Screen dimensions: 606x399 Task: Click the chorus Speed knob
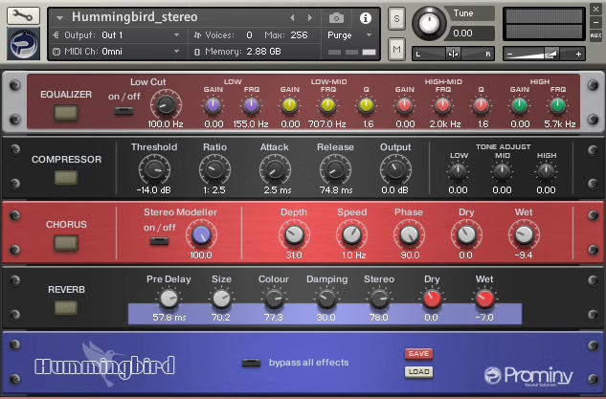click(351, 234)
